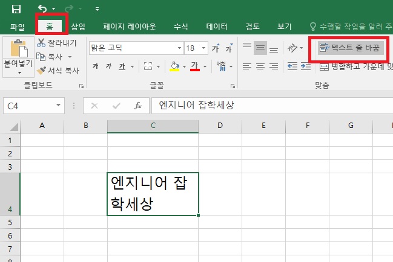
Task: Select column F header
Action: [x=307, y=126]
